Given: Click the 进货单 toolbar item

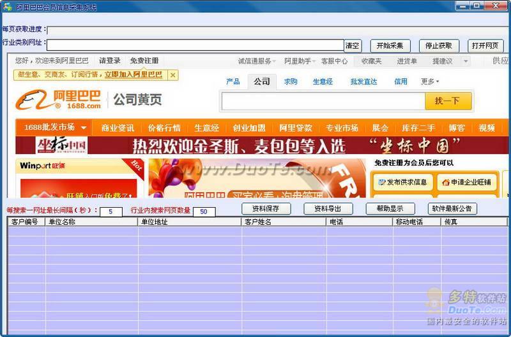Looking at the screenshot, I should 407,61.
